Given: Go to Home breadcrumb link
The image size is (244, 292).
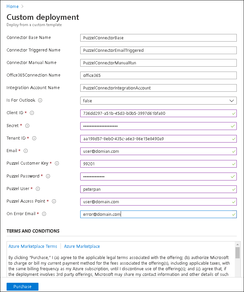Looking at the screenshot, I should (x=12, y=6).
